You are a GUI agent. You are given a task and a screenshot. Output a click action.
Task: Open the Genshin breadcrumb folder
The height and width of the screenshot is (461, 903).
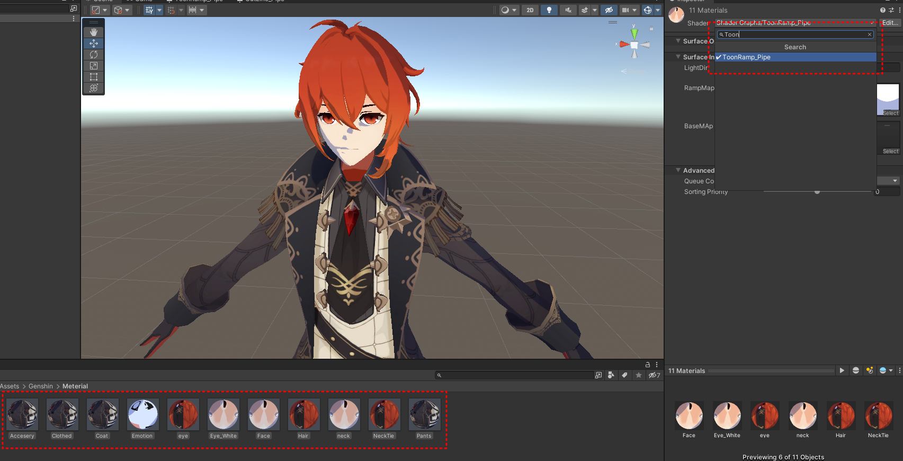(x=41, y=386)
